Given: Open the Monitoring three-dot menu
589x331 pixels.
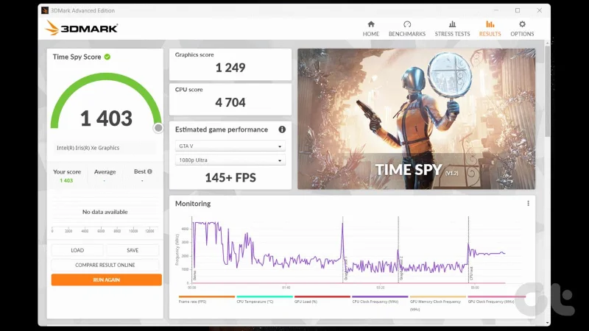Looking at the screenshot, I should pos(528,204).
